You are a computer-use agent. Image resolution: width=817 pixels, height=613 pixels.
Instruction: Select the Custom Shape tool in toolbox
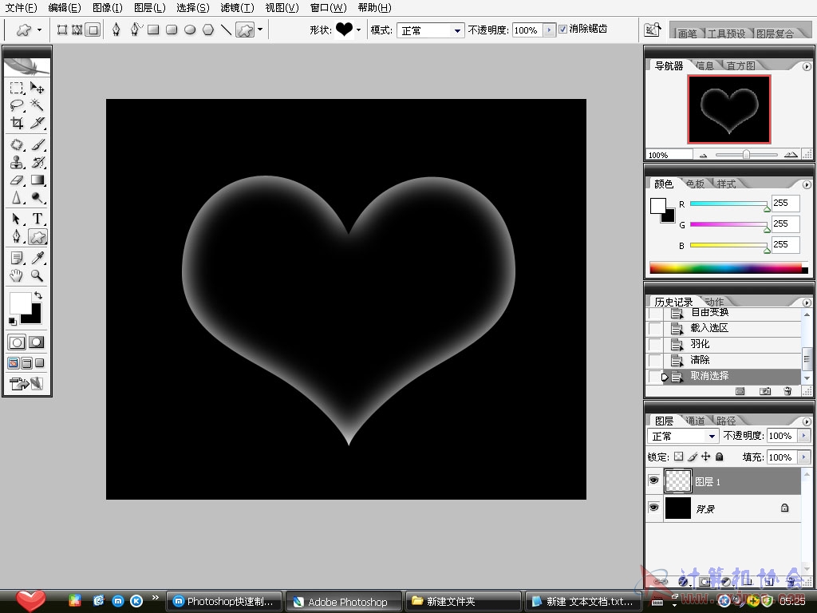pos(37,237)
